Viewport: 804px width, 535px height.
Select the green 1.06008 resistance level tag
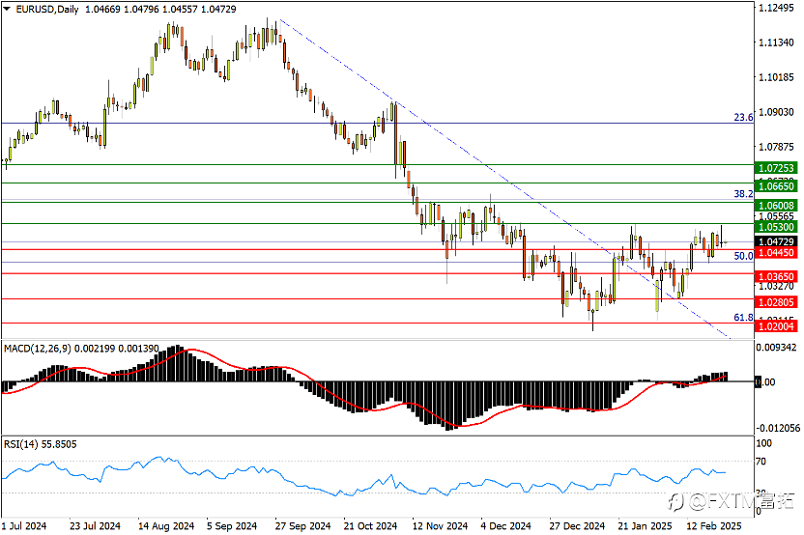point(776,206)
